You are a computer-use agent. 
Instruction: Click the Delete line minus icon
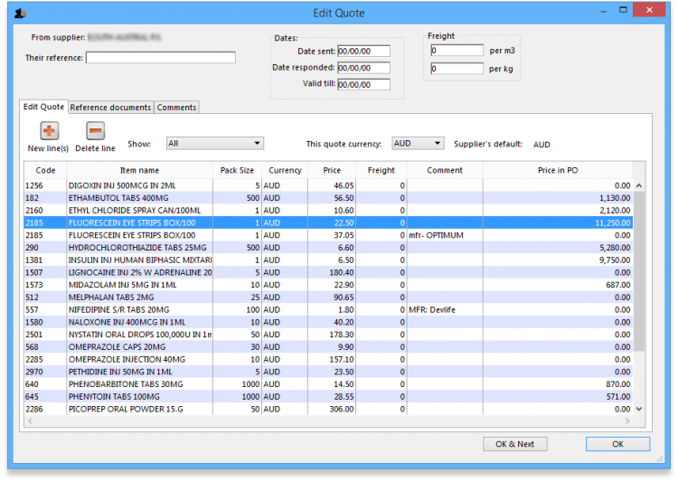(x=95, y=131)
